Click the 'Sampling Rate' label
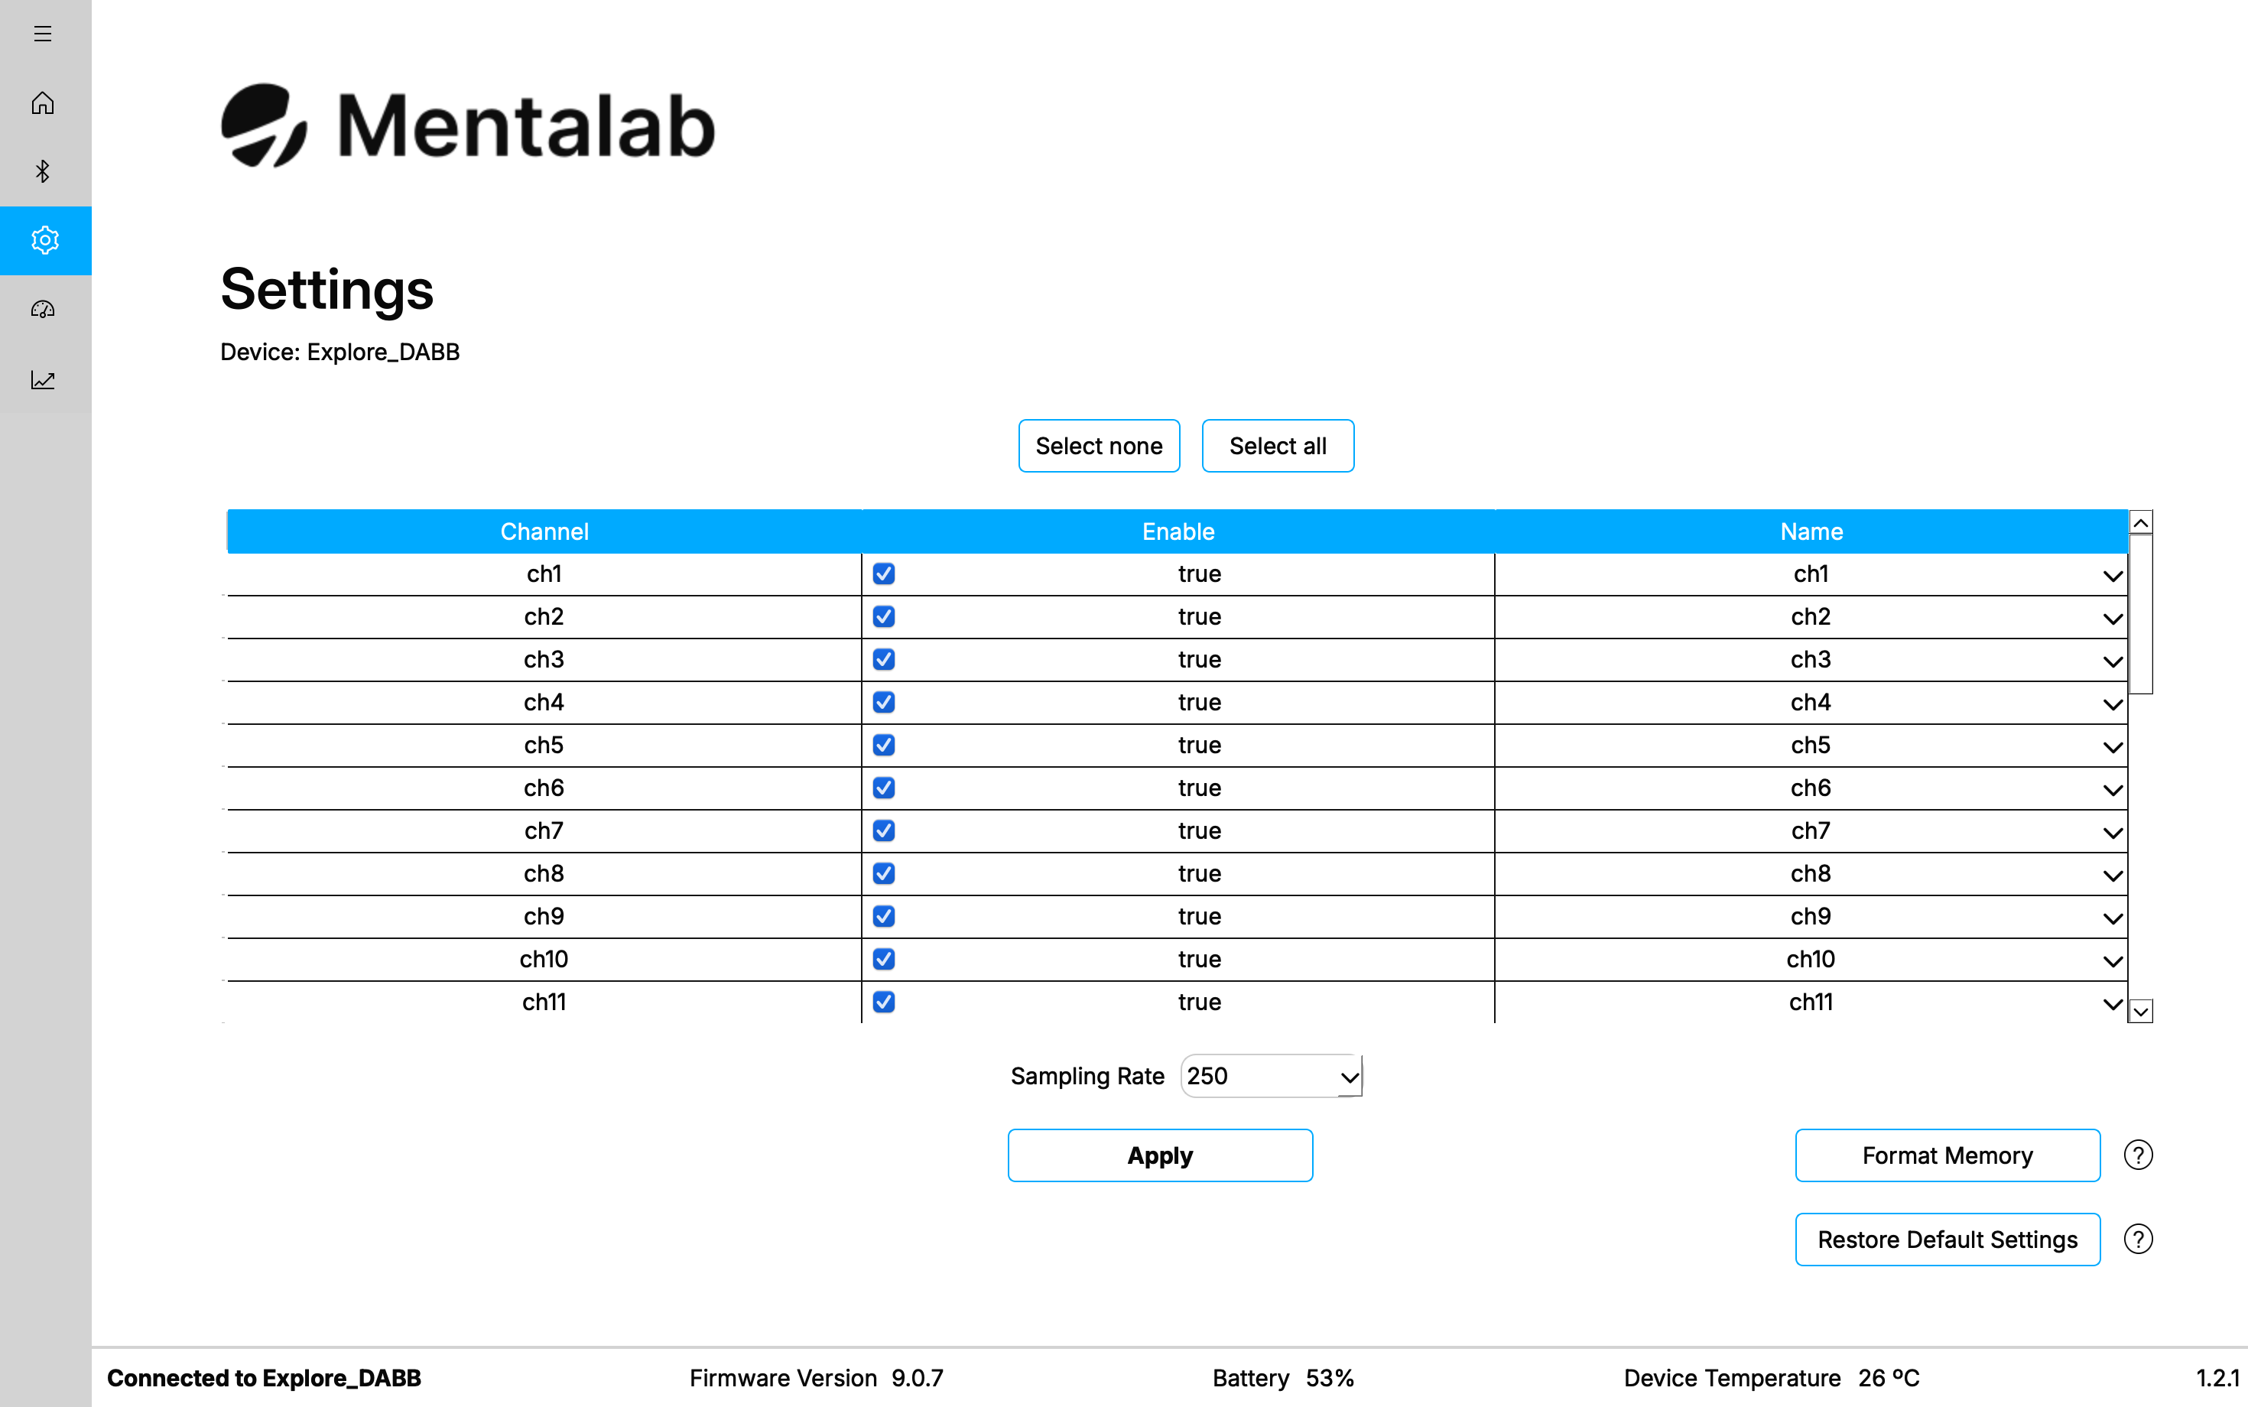 tap(1088, 1077)
